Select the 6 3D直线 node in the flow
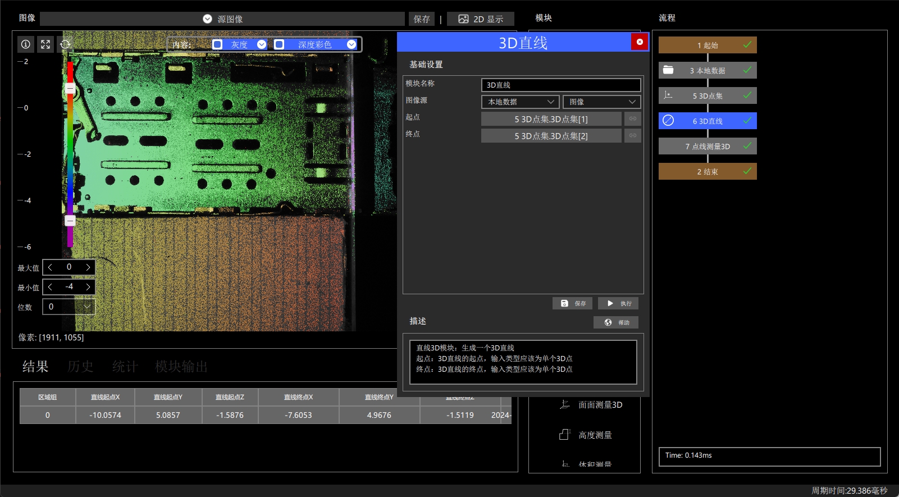 [708, 121]
